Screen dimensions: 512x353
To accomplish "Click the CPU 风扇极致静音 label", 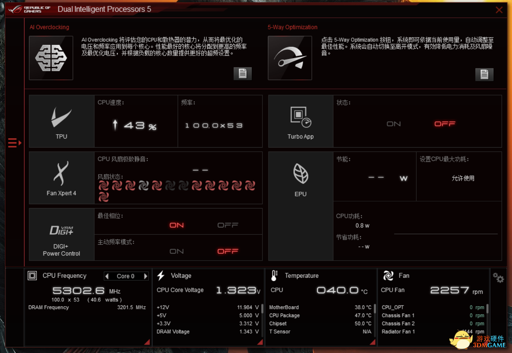I will point(123,159).
